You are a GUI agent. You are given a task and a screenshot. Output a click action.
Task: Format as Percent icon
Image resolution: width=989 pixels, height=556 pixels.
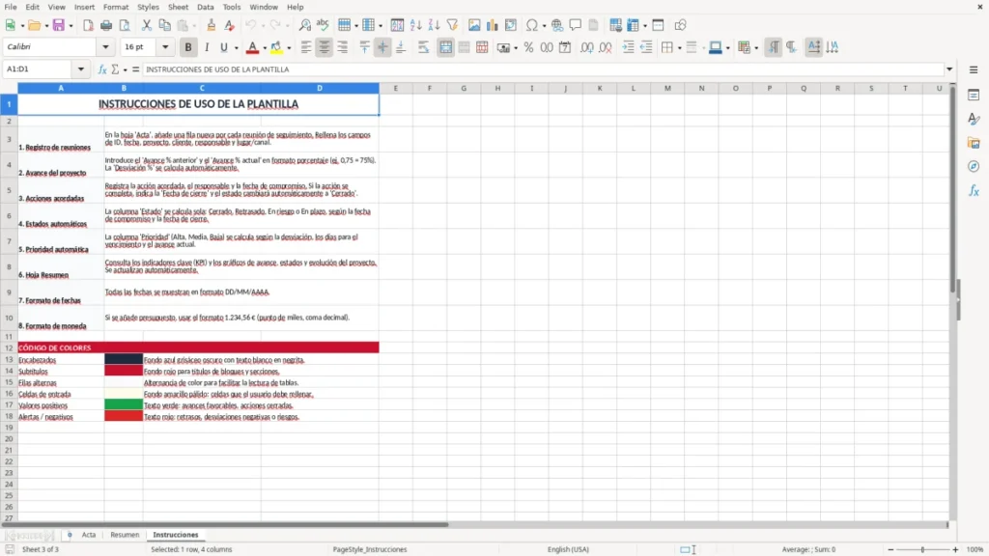click(528, 47)
